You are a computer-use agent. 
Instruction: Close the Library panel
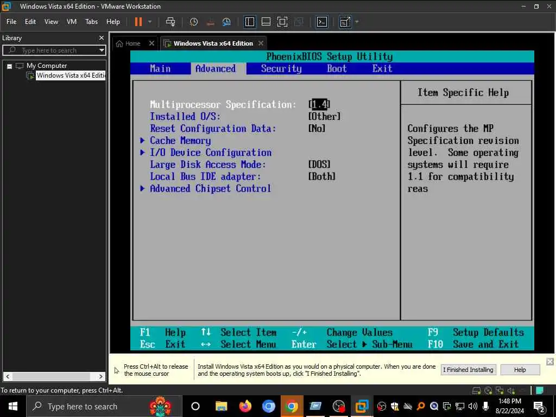click(102, 37)
